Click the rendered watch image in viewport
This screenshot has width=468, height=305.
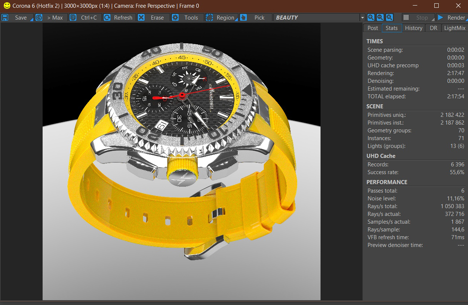coord(182,148)
